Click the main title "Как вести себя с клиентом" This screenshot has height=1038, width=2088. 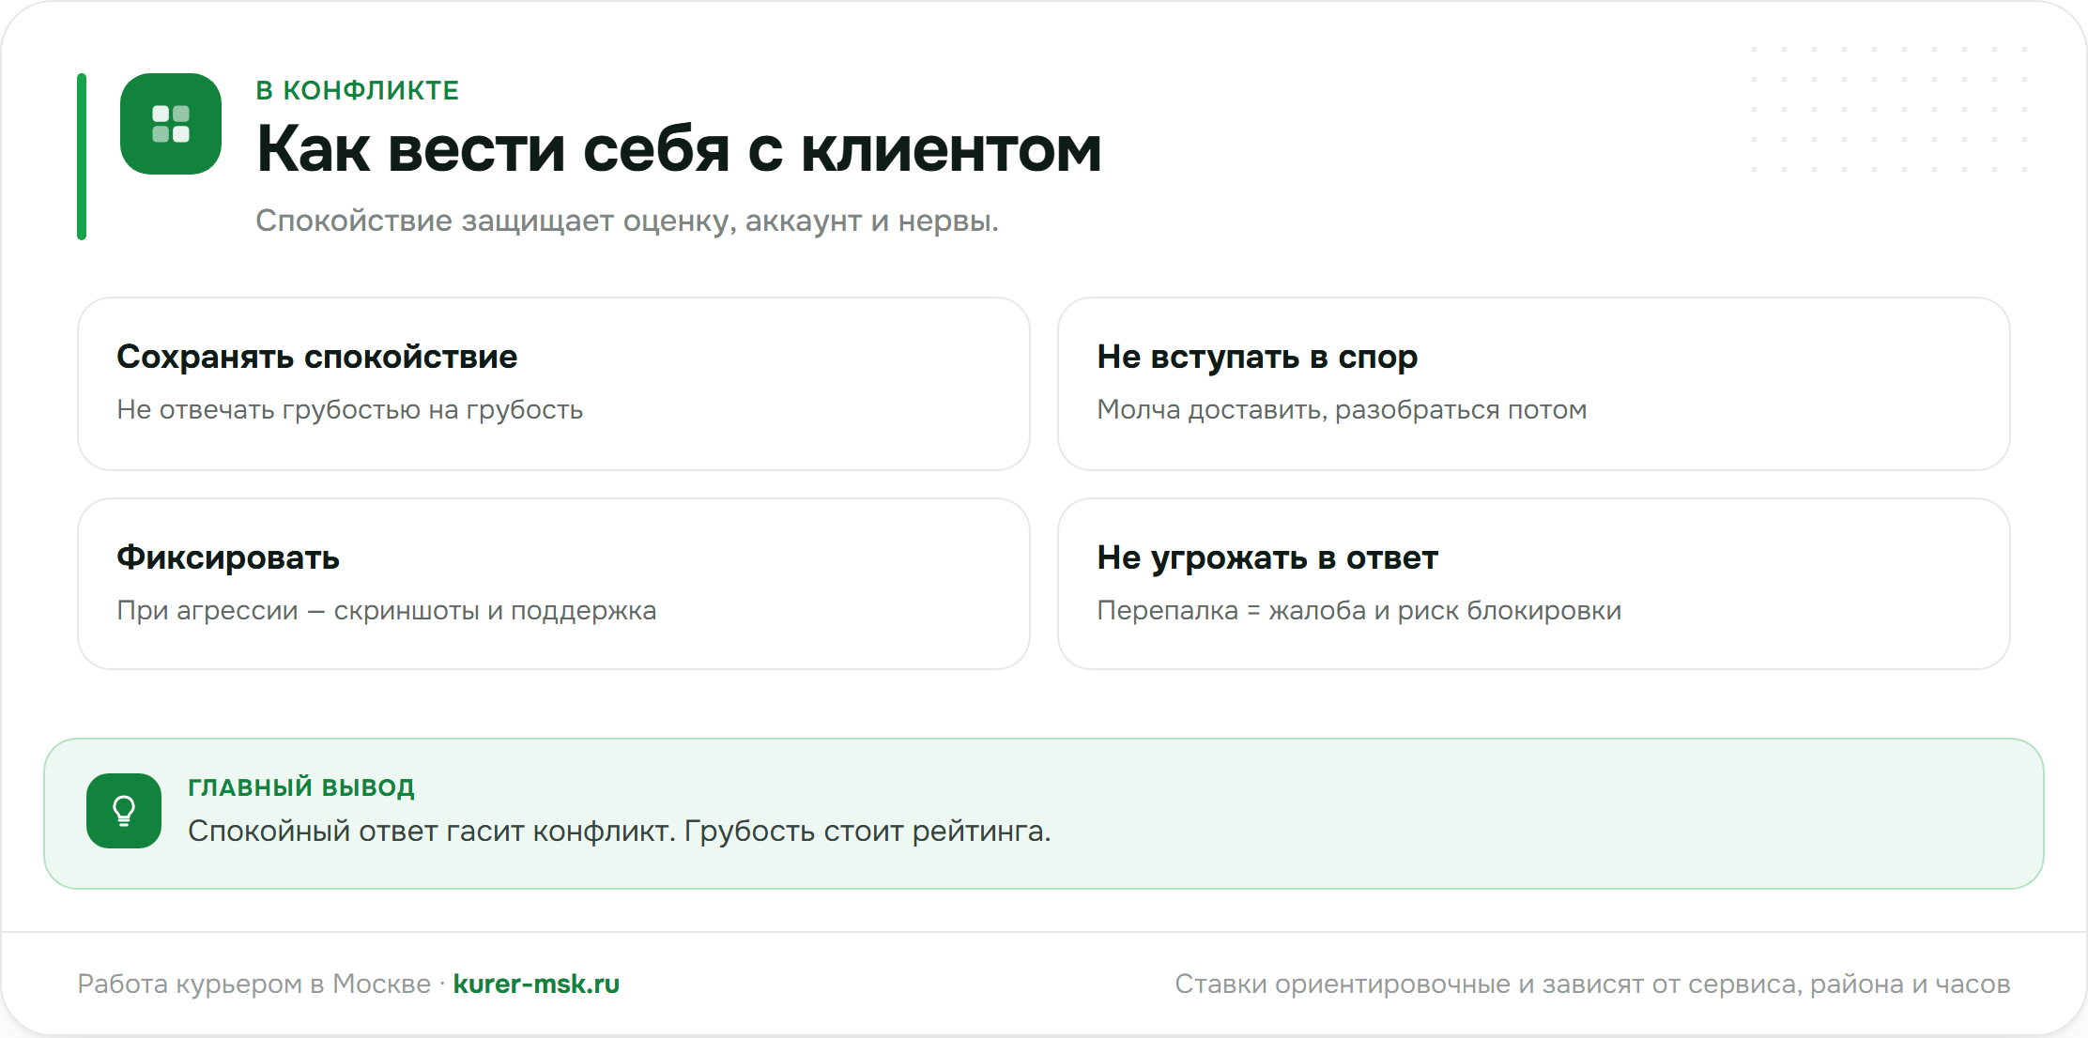pyautogui.click(x=679, y=149)
